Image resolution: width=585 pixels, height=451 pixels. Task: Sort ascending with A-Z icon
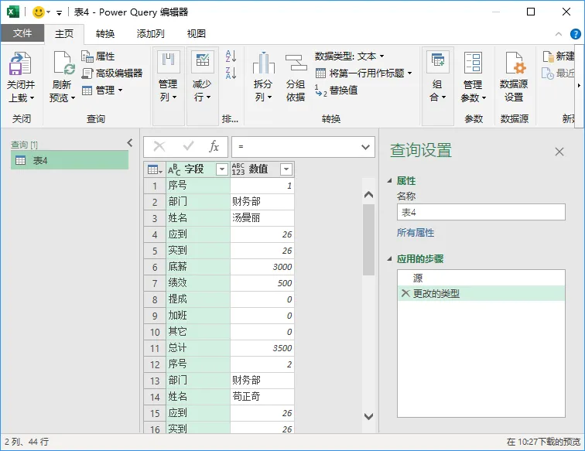tap(231, 56)
